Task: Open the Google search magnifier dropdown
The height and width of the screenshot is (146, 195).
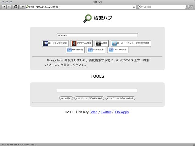Action: pyautogui.click(x=141, y=7)
